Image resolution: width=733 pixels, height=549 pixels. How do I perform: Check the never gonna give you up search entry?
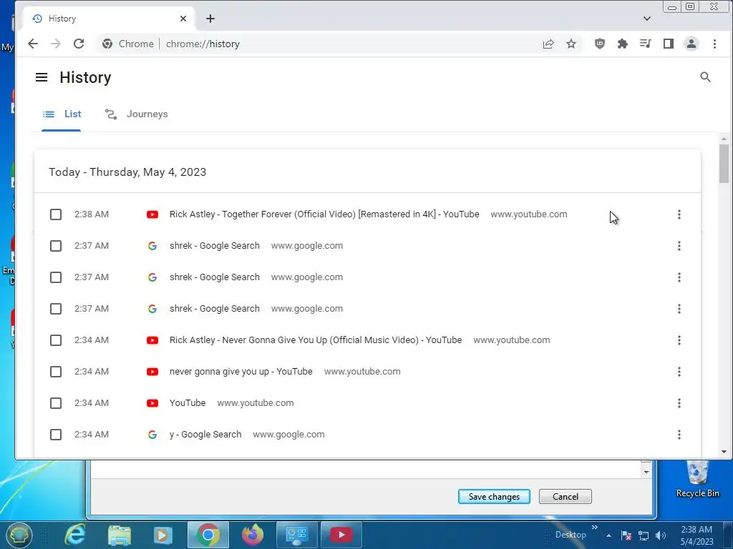56,372
